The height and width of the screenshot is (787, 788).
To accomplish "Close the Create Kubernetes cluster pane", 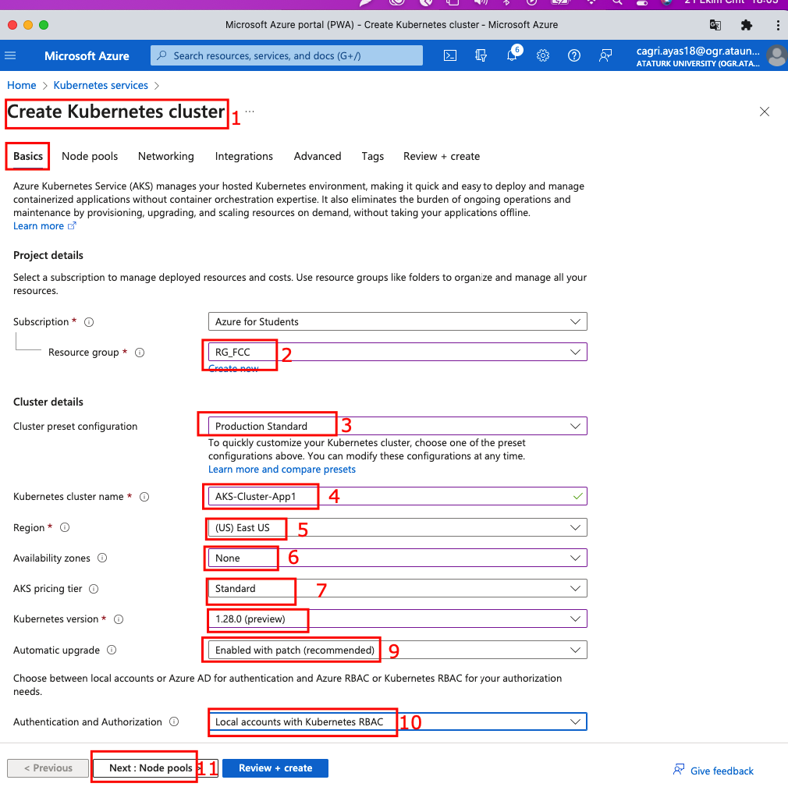I will coord(765,112).
